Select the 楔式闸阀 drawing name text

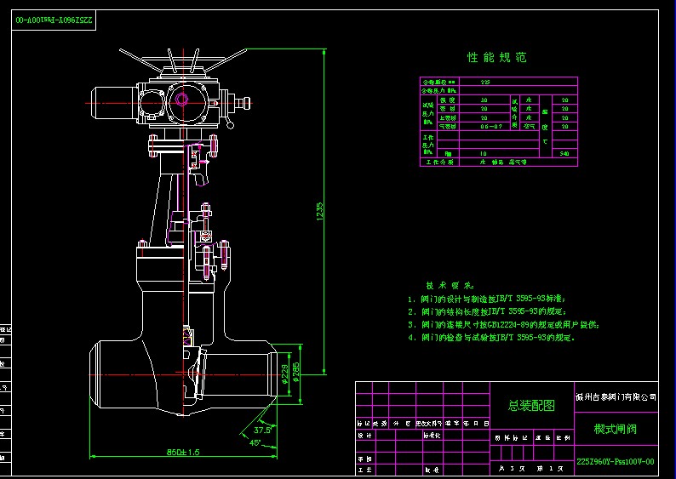tap(615, 429)
